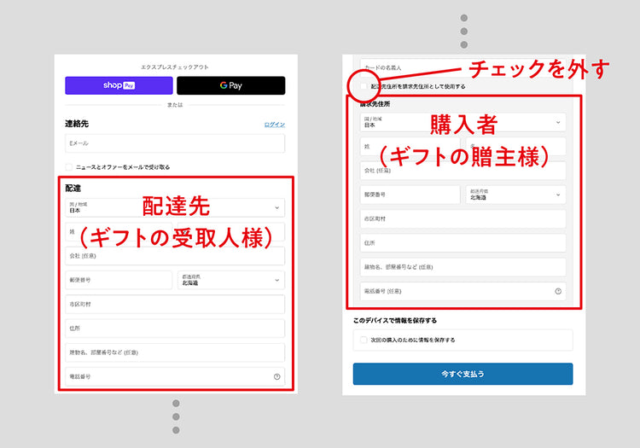Viewport: 640px width, 448px height.
Task: Open the delivery 都道府県 prefecture dropdown
Action: (x=231, y=280)
